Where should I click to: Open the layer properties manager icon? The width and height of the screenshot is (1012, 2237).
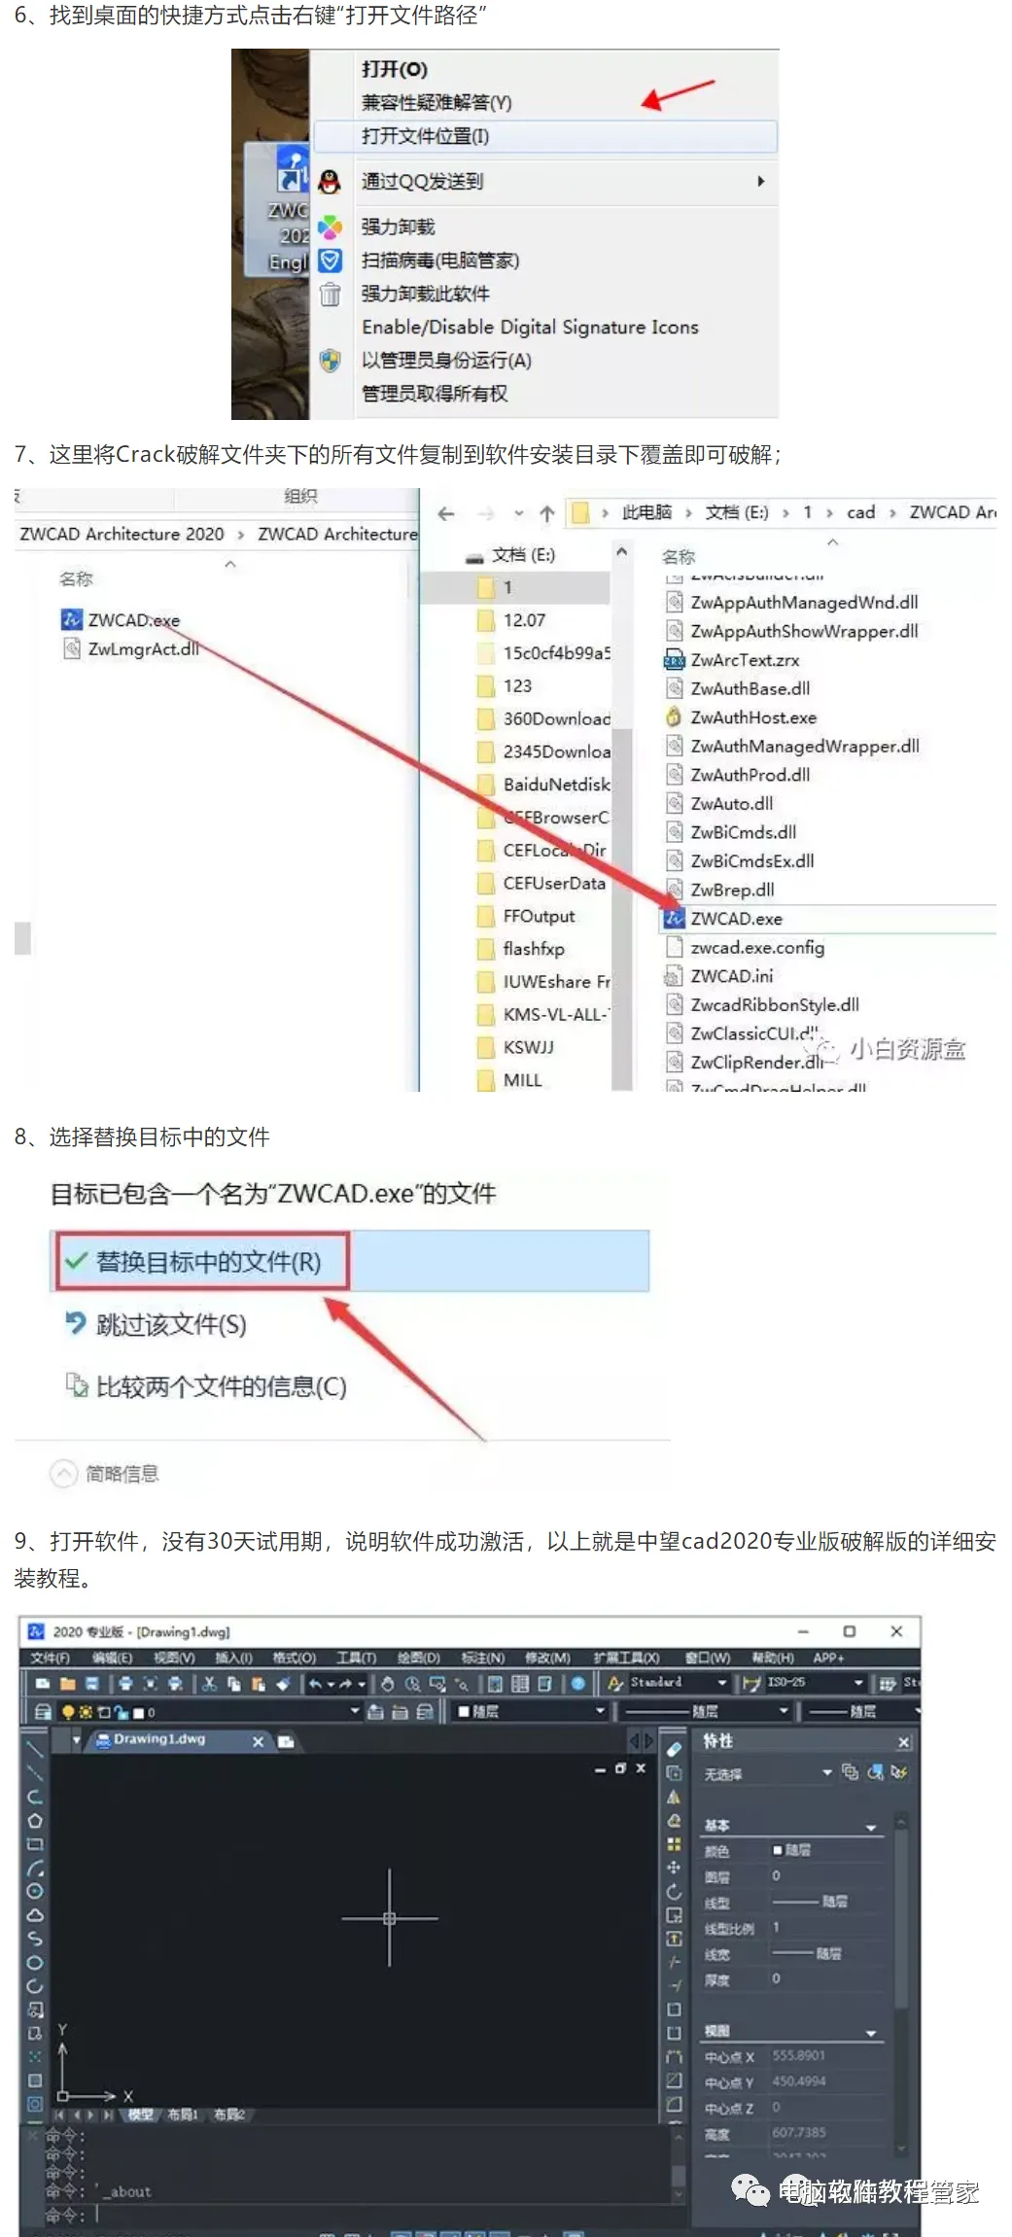pos(43,1712)
